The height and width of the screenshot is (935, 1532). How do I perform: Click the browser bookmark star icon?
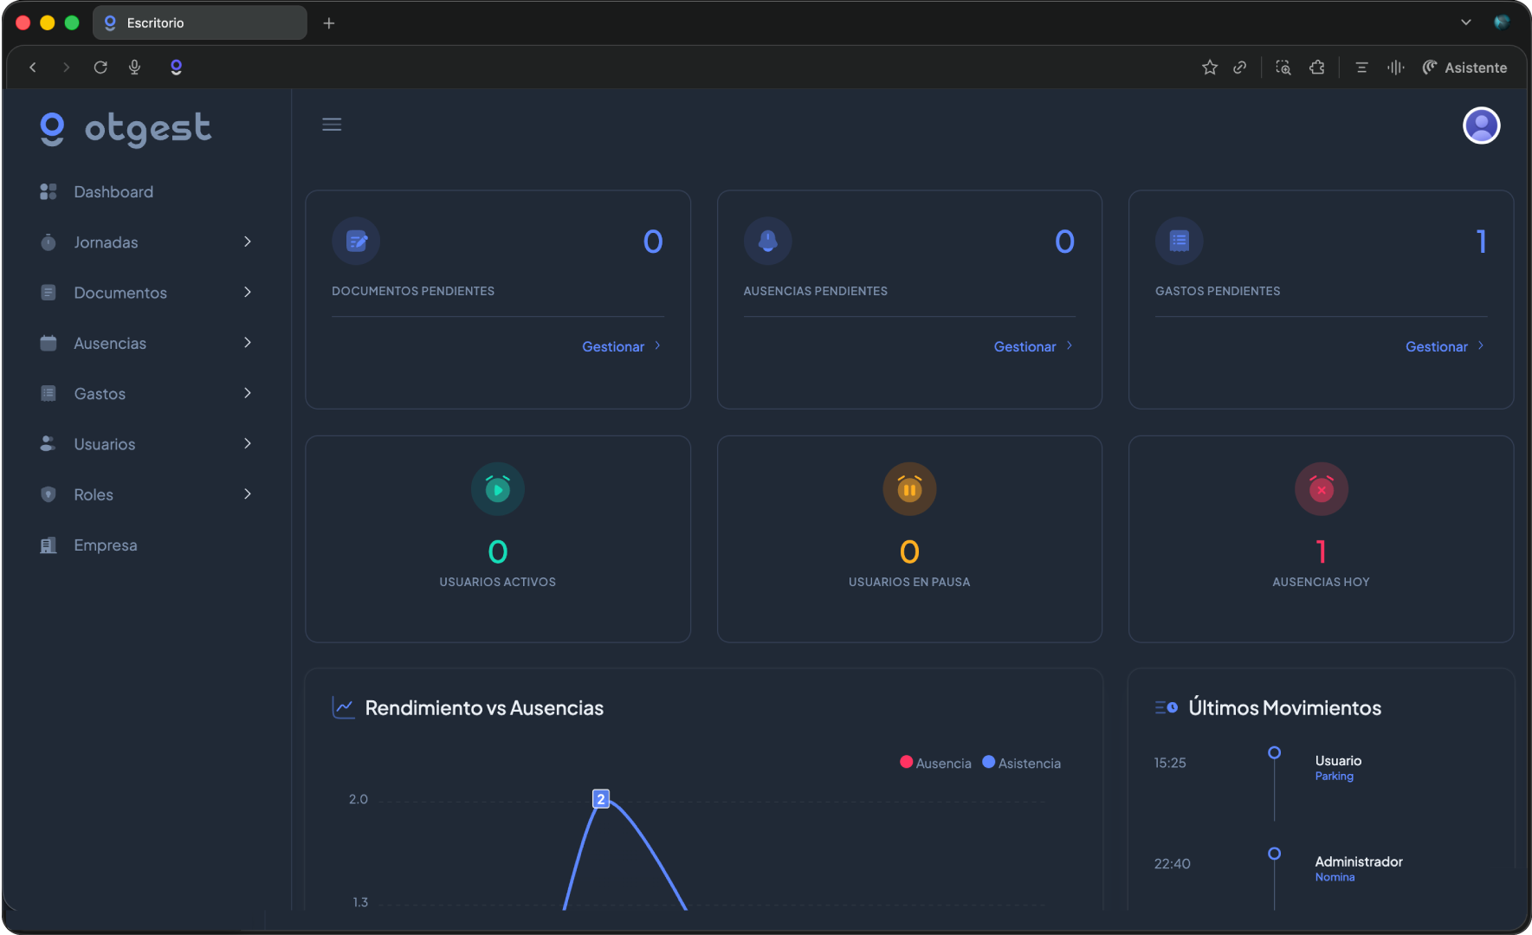click(1210, 68)
